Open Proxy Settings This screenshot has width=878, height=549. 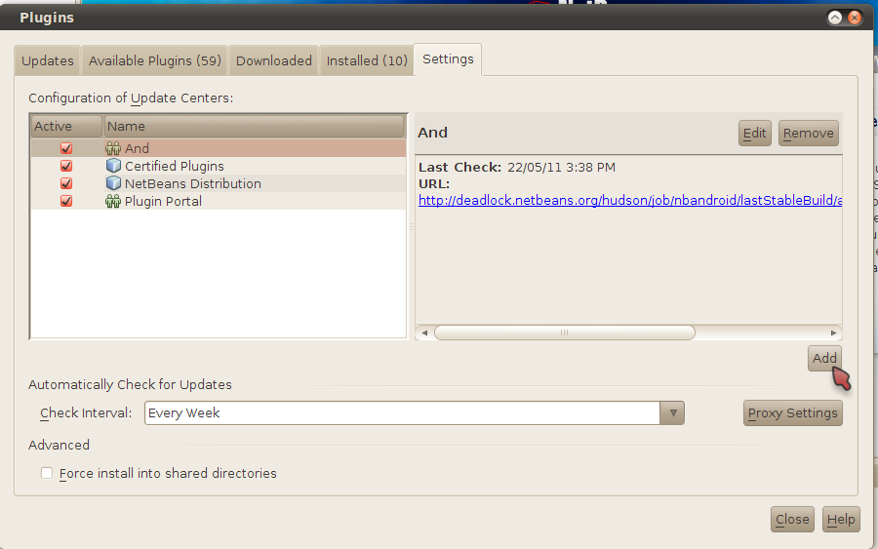pos(792,413)
